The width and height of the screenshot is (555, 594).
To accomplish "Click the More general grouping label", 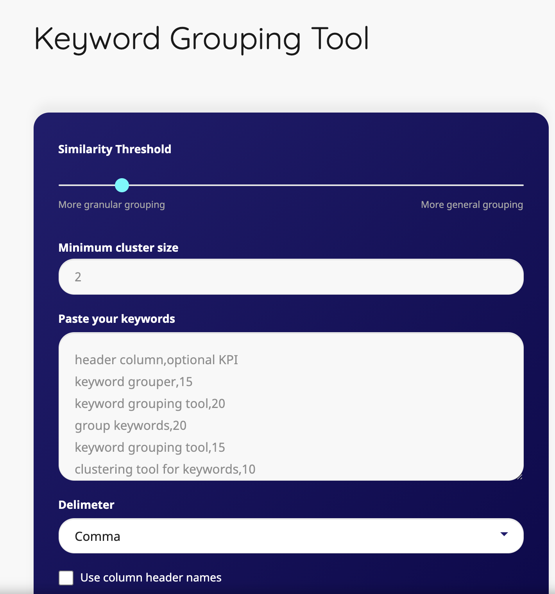I will click(x=472, y=205).
